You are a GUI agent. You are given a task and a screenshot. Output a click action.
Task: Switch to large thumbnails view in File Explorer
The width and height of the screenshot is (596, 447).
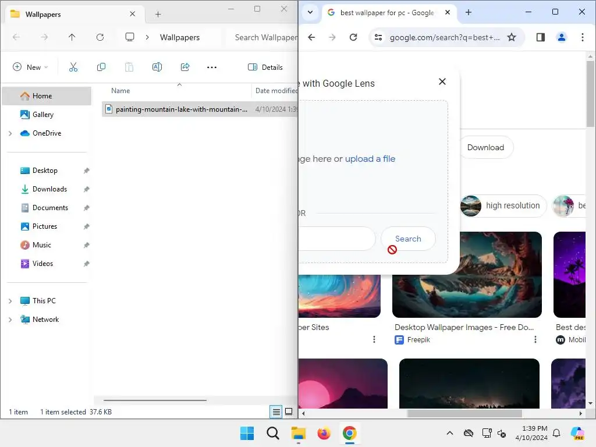[x=289, y=411]
